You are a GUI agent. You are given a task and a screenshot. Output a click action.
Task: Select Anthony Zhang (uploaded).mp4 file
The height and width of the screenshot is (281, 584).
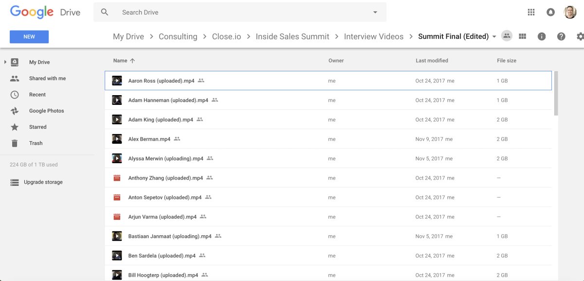[x=328, y=178]
